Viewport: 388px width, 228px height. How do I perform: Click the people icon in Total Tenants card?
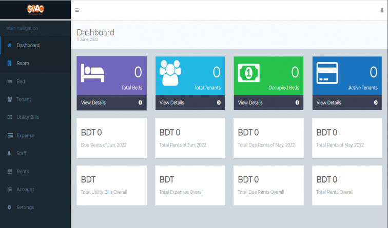(170, 73)
